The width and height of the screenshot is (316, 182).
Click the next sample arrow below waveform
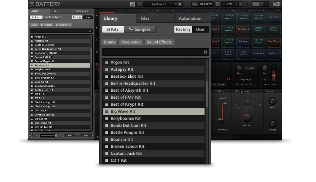pos(219,84)
